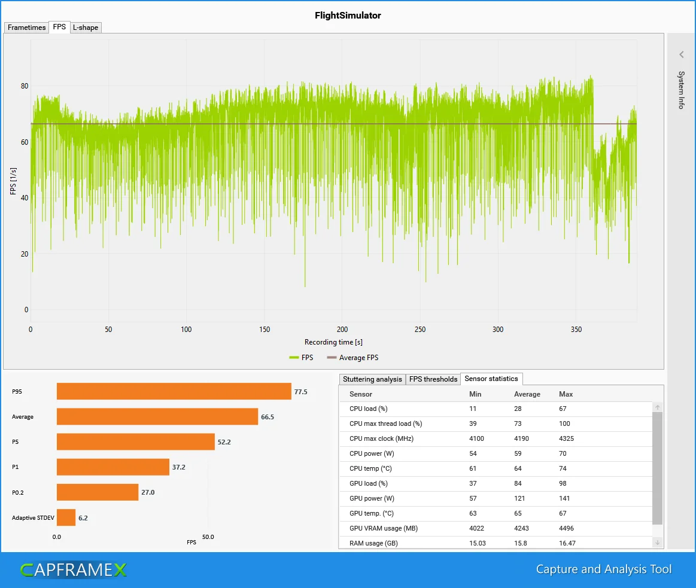View the FPS thresholds tab

pyautogui.click(x=433, y=379)
